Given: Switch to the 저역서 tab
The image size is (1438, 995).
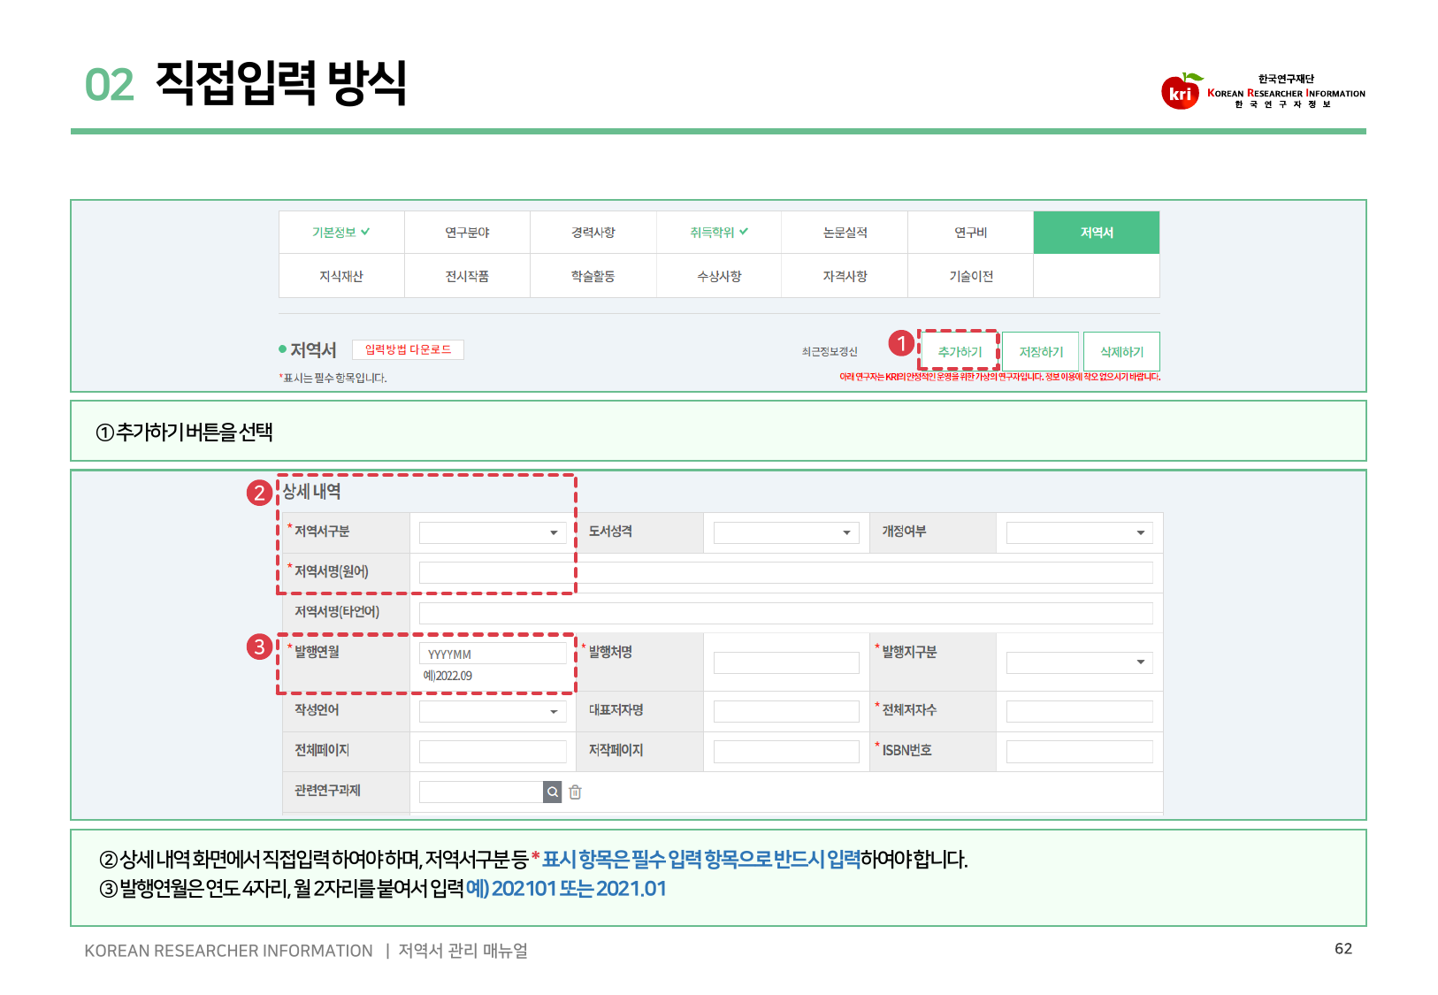Looking at the screenshot, I should point(1096,233).
